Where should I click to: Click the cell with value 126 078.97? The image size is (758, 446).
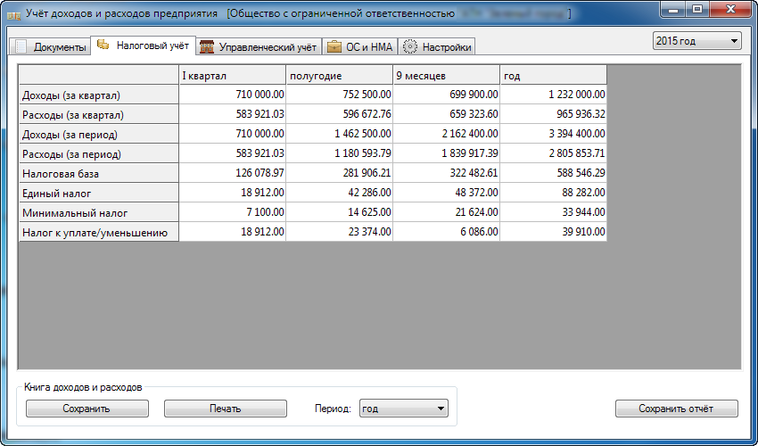point(233,173)
